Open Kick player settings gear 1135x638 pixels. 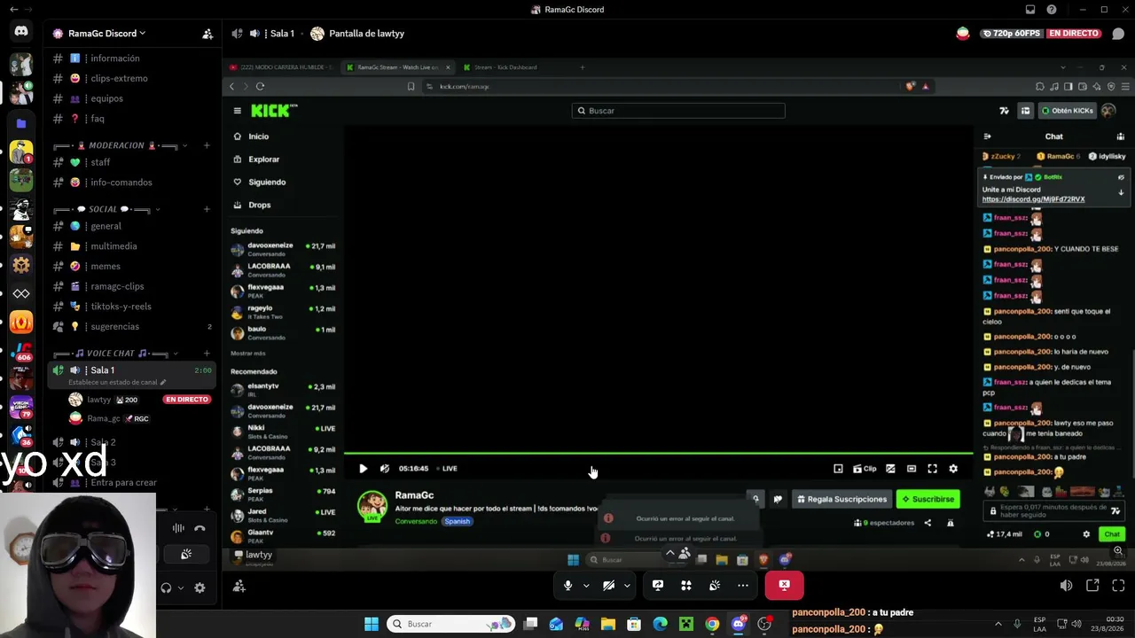pos(953,469)
